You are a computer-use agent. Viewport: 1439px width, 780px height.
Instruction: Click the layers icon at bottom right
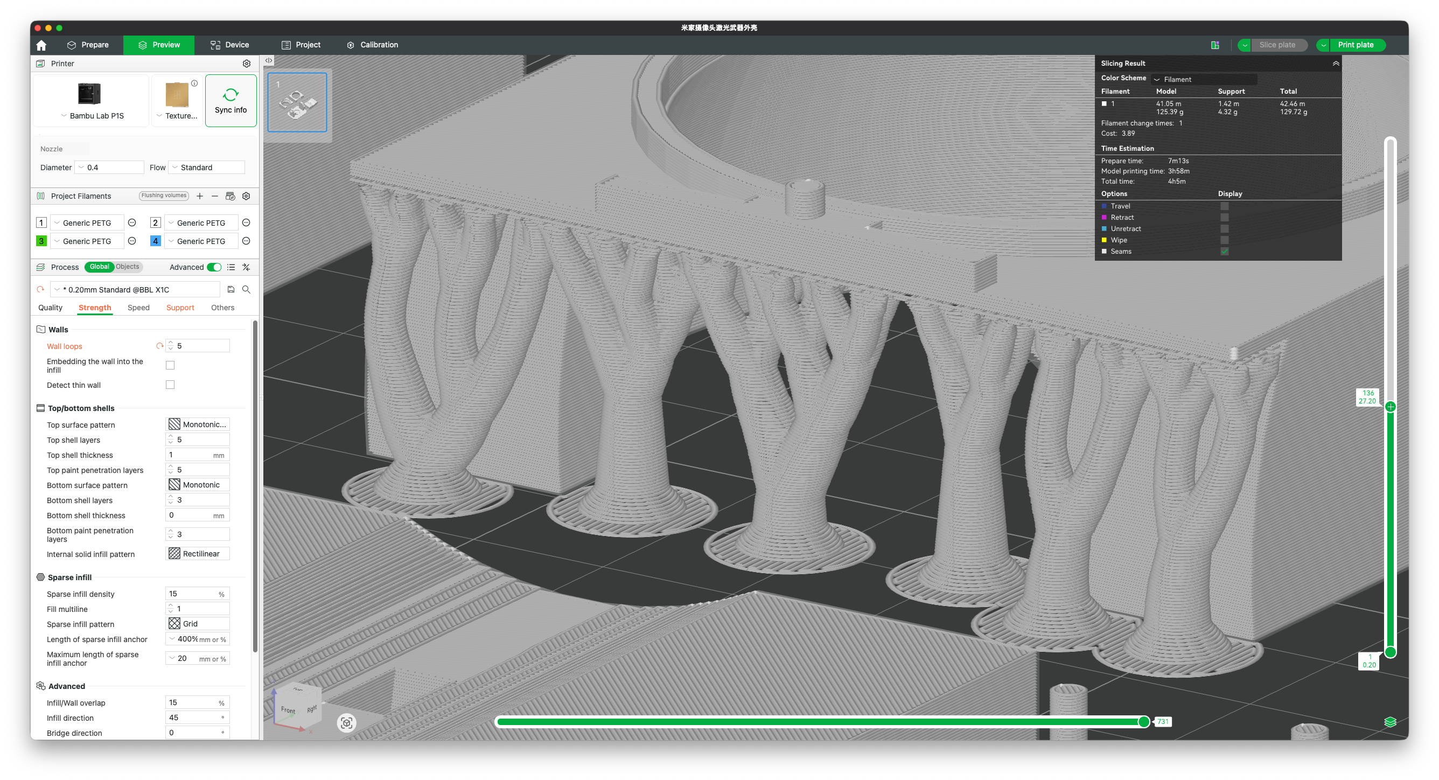point(1390,722)
